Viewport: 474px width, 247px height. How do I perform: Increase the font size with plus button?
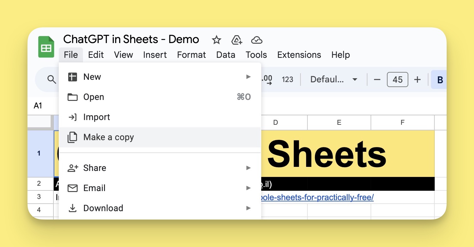click(417, 80)
